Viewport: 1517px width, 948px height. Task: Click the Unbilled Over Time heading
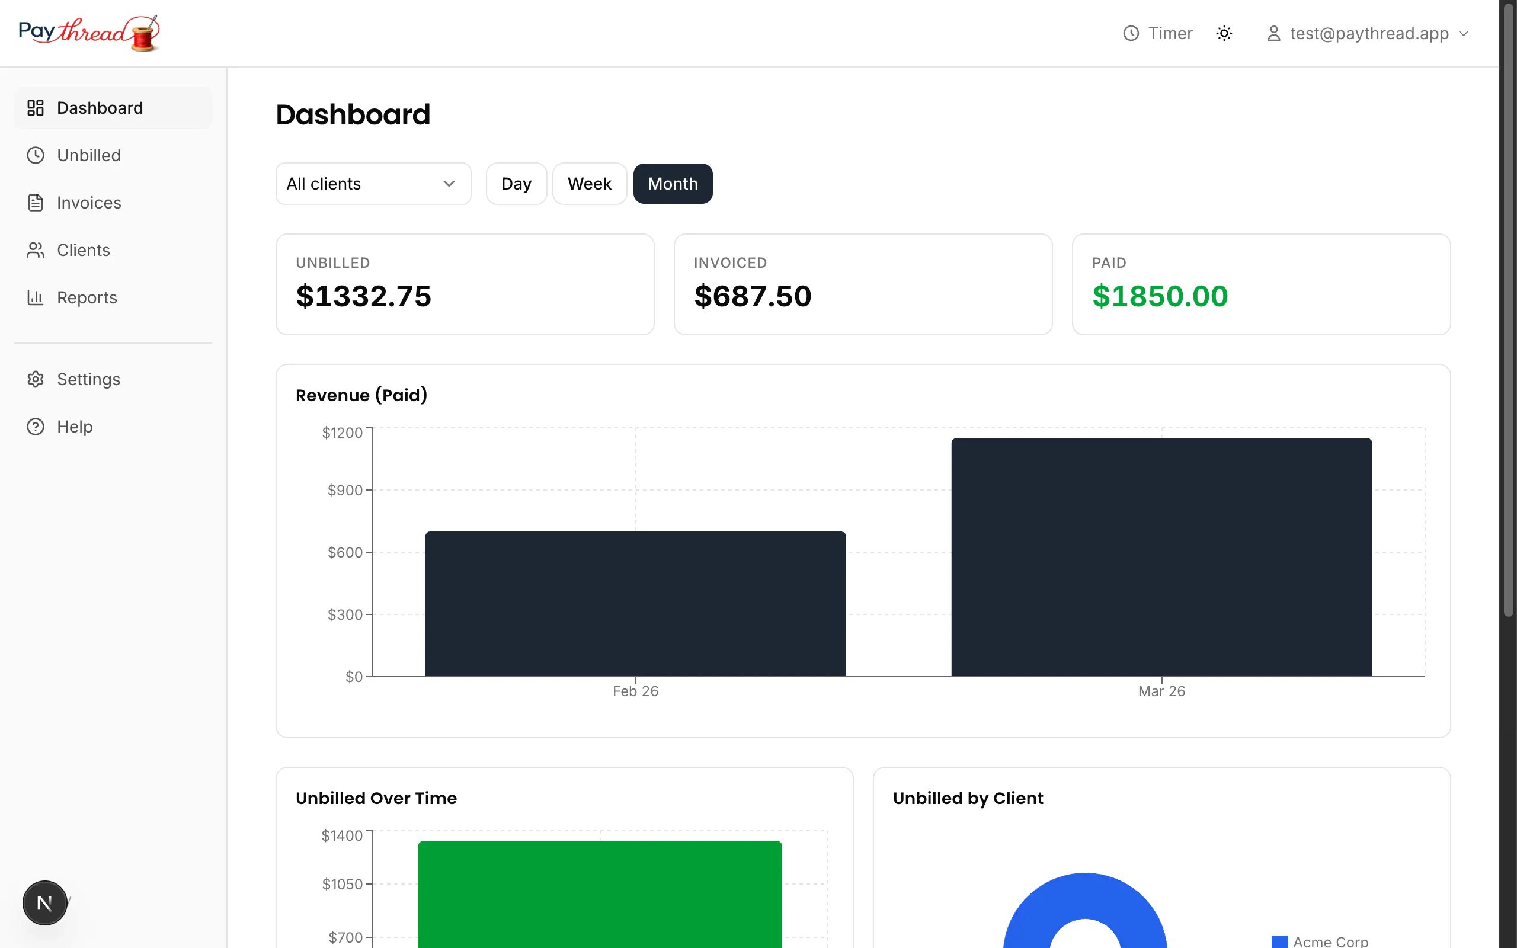(376, 798)
